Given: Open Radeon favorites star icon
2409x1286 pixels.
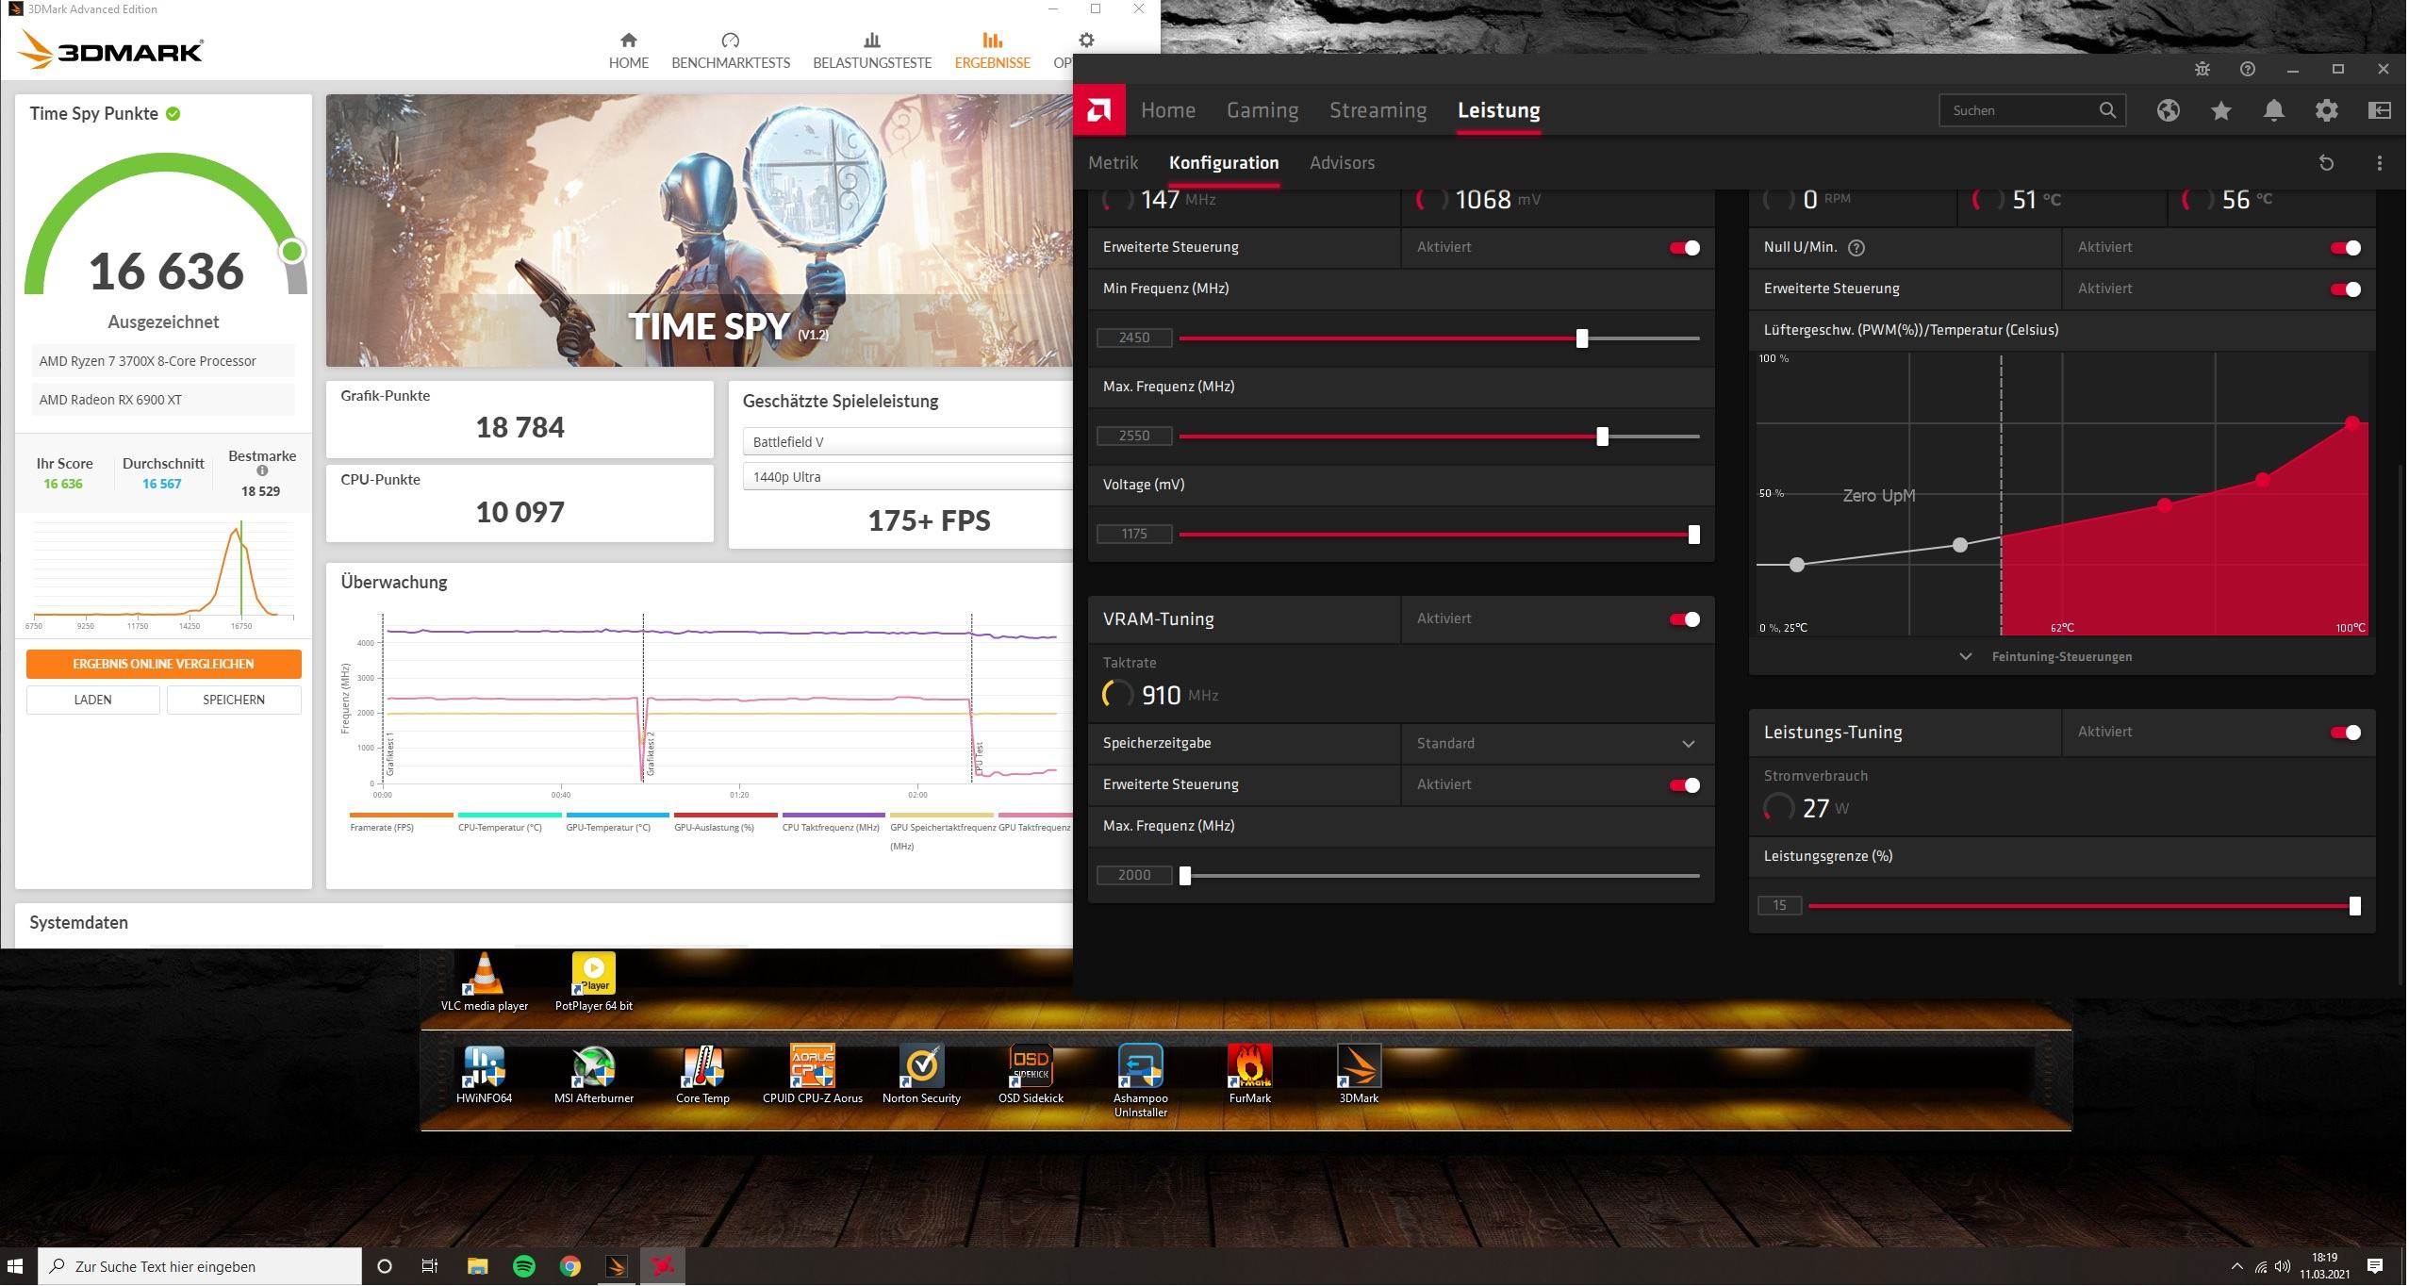Looking at the screenshot, I should [x=2221, y=110].
